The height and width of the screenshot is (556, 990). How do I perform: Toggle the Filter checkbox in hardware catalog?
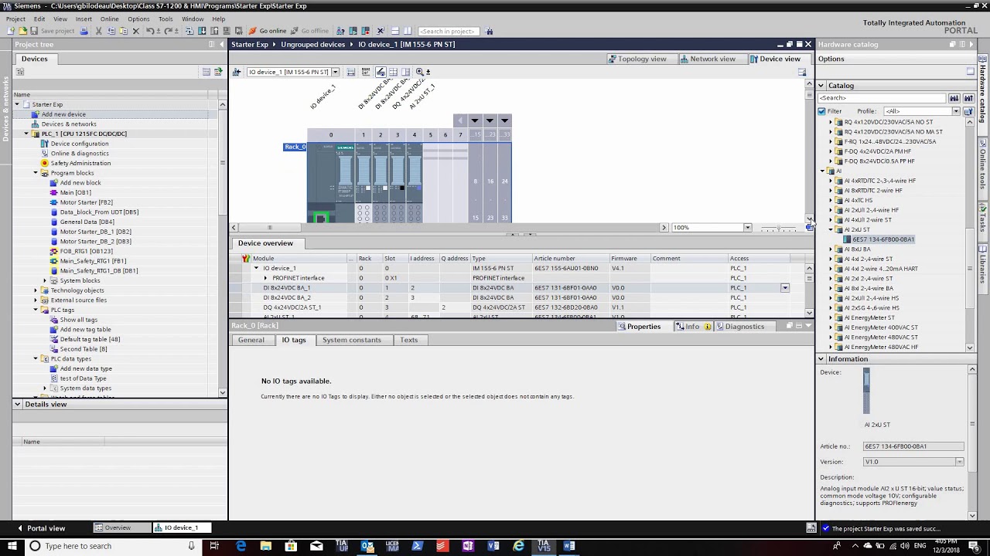pyautogui.click(x=821, y=111)
